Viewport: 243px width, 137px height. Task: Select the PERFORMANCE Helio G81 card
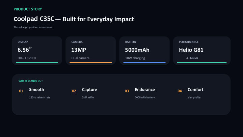tap(202, 51)
